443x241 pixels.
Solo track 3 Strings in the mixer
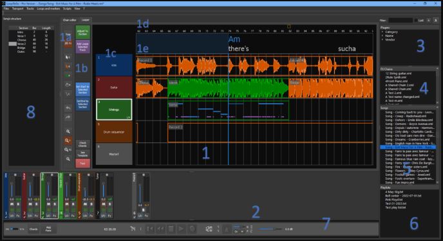point(55,204)
